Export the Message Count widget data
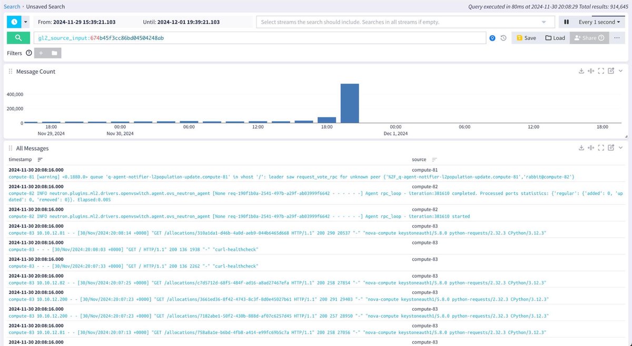 click(x=581, y=70)
